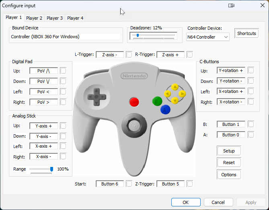Click the yellow C-Up button on controller

[175, 86]
